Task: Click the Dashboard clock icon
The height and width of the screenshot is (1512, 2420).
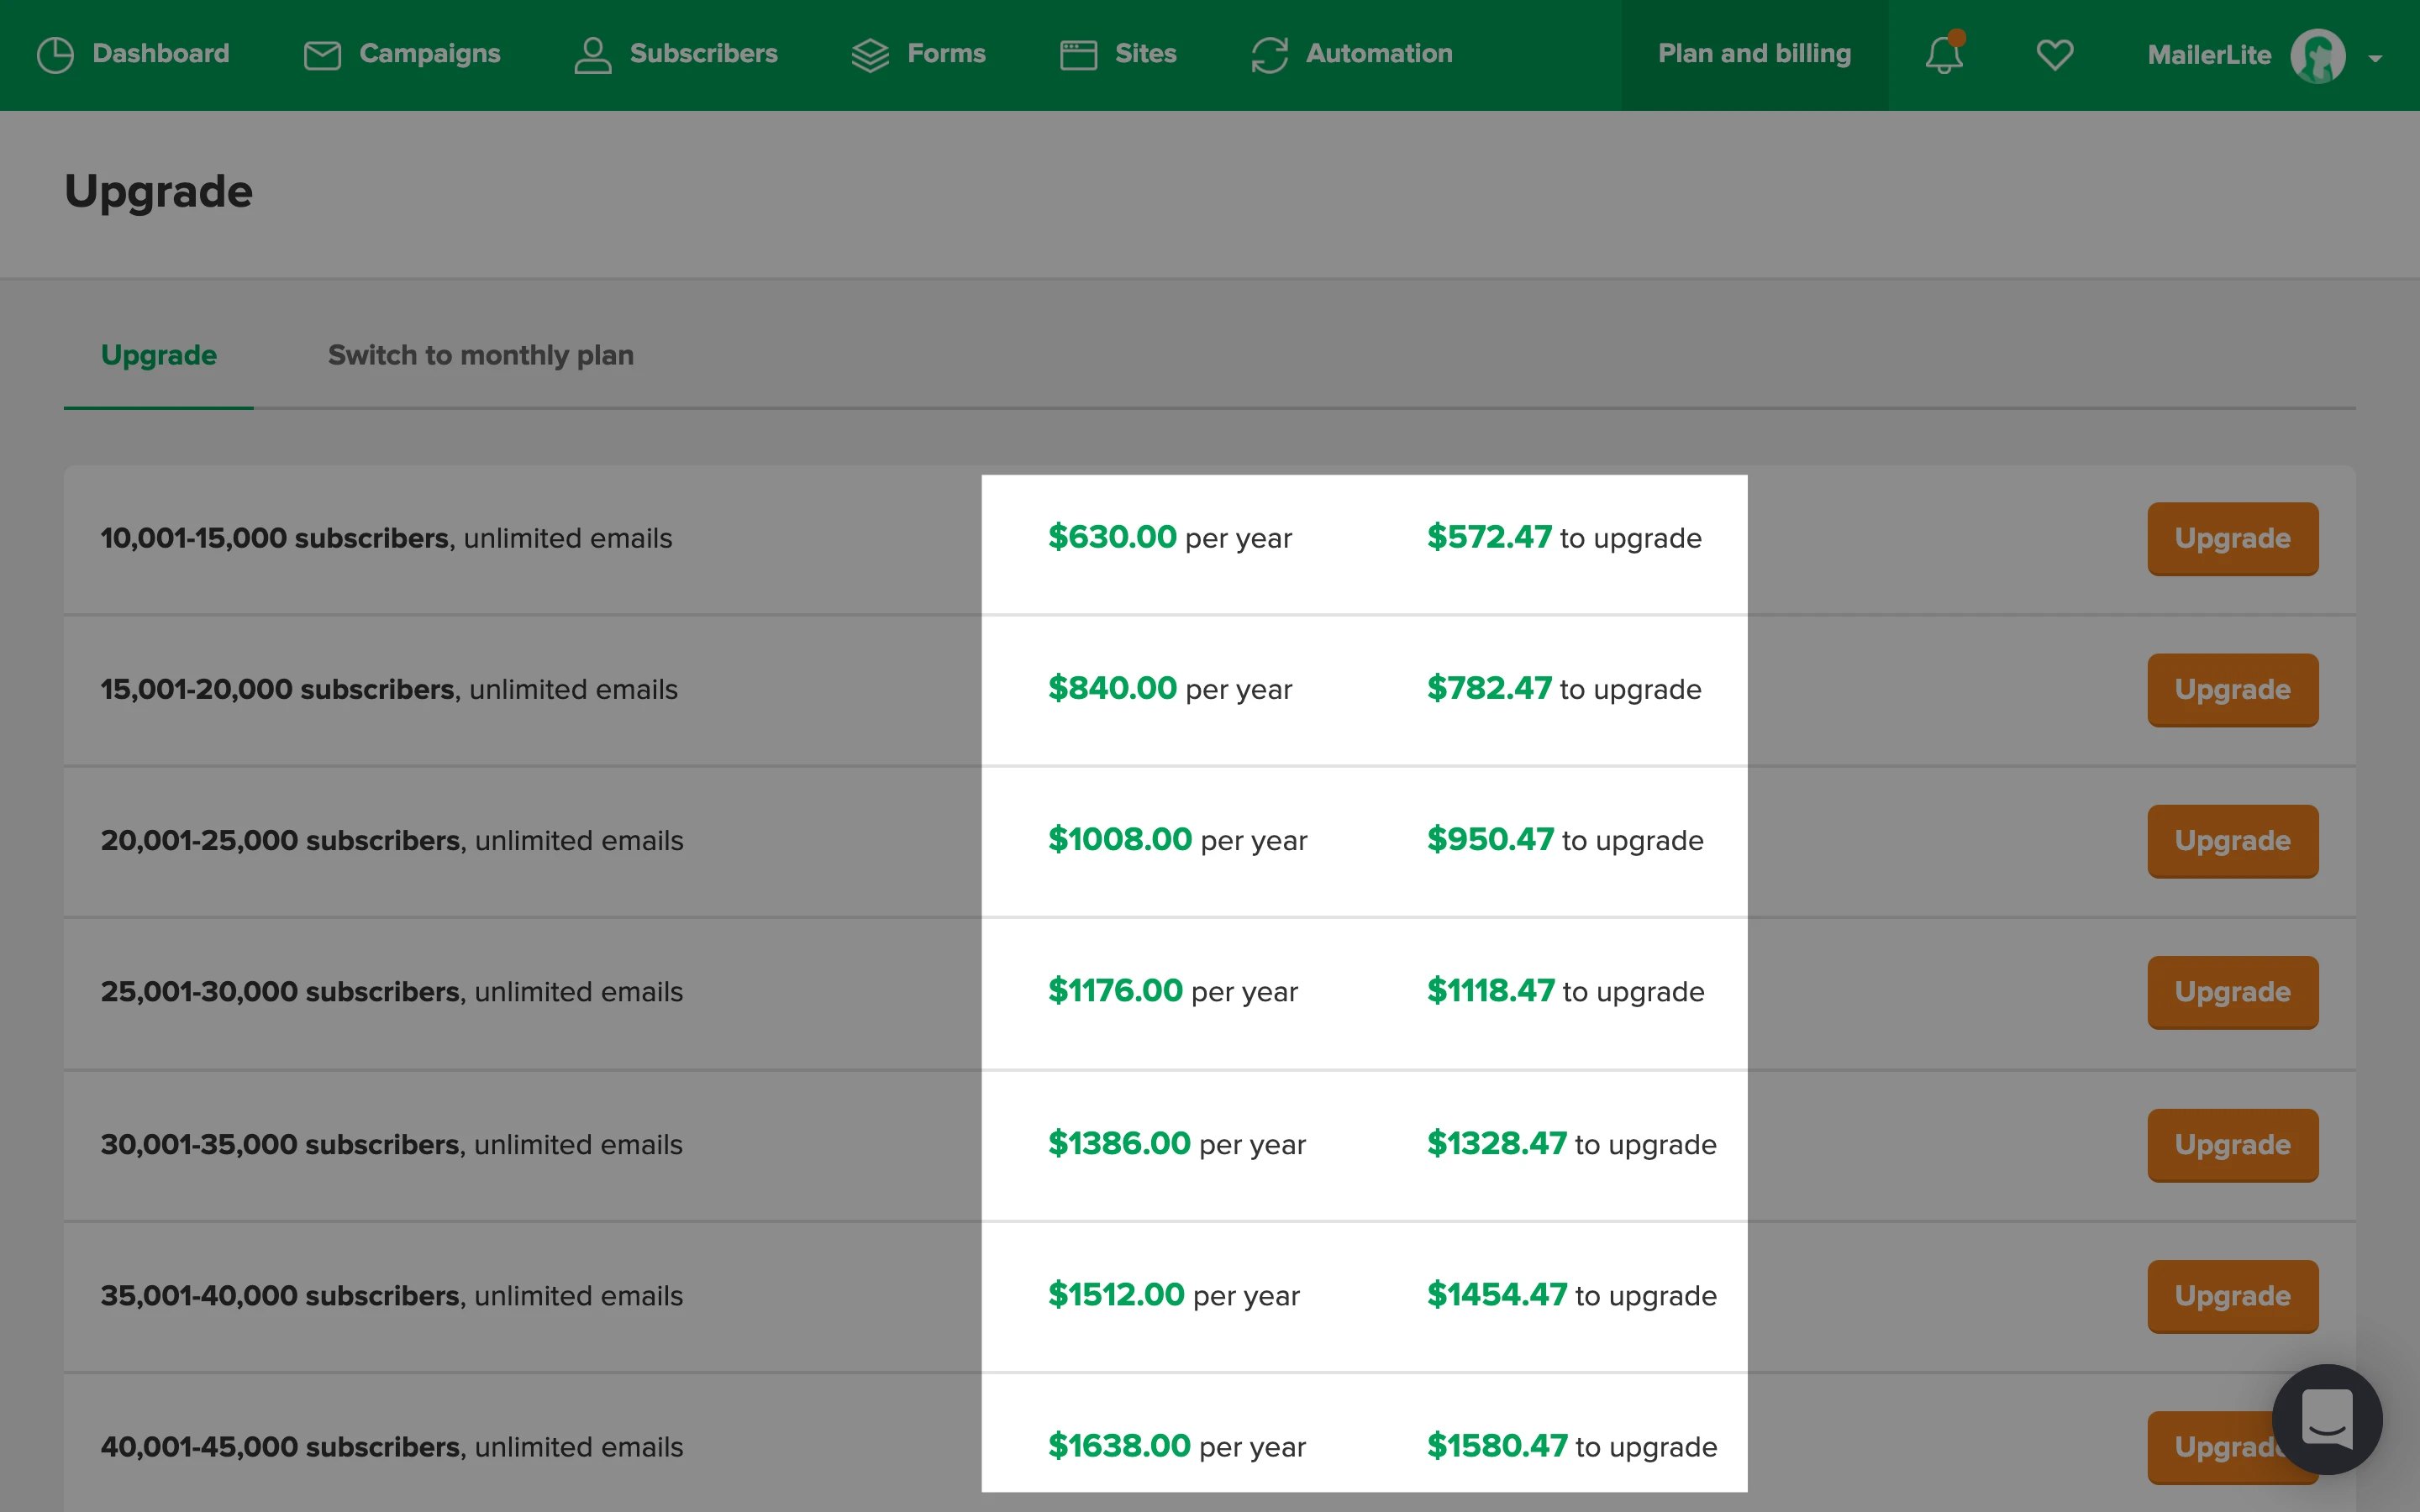Action: (x=55, y=55)
